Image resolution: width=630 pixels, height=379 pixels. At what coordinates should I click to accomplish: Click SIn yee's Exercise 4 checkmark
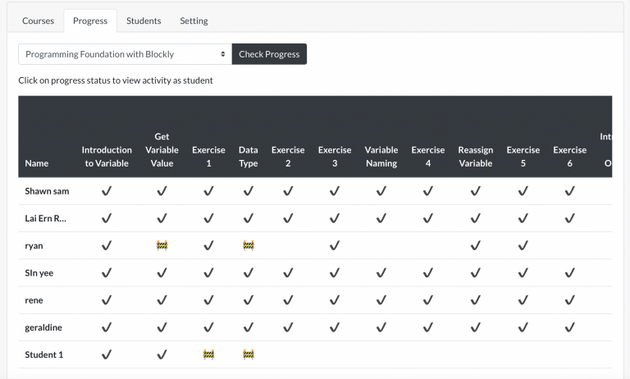tap(427, 272)
